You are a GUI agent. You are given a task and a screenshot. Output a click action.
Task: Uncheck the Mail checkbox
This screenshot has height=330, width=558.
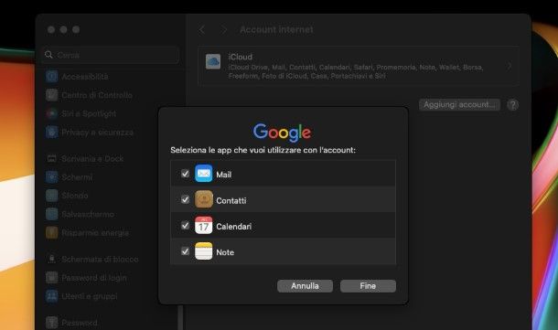tap(185, 174)
